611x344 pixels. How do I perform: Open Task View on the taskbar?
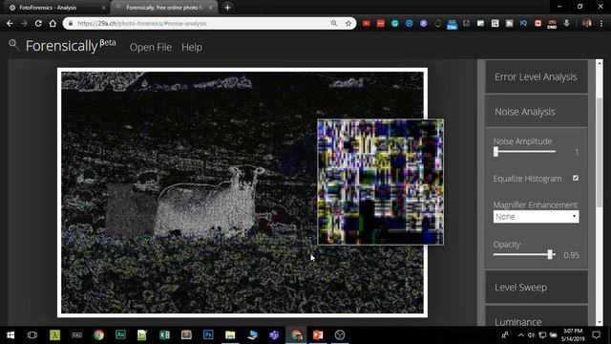point(32,335)
